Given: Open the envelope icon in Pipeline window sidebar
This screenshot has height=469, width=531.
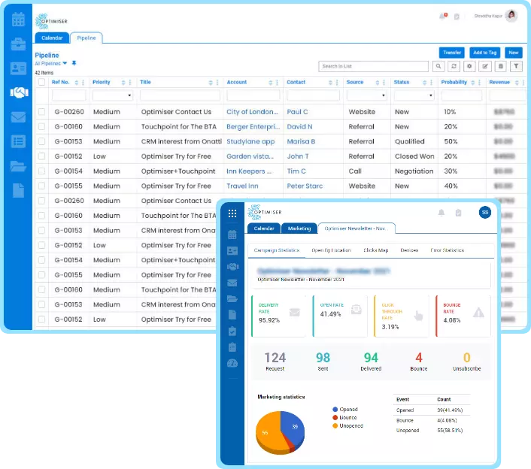Looking at the screenshot, I should click(x=18, y=117).
